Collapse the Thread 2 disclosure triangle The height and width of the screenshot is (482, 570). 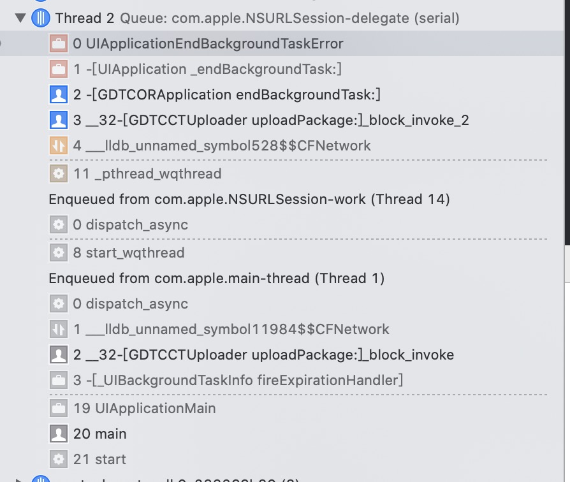20,18
